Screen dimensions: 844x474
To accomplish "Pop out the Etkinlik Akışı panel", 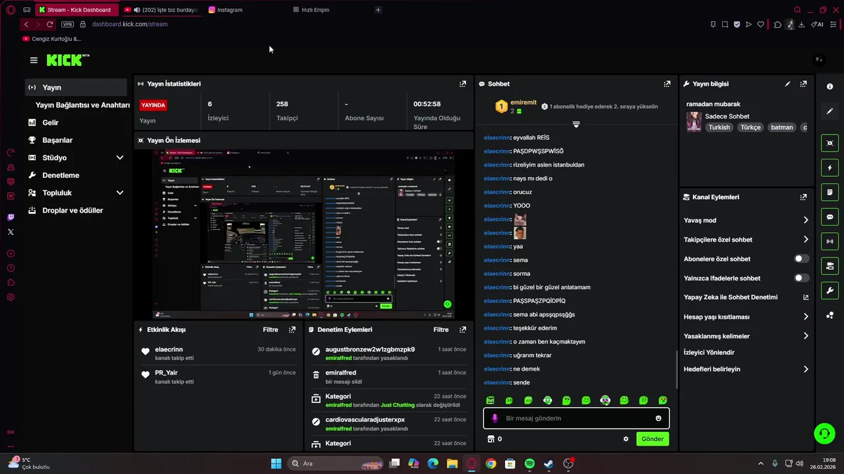I will point(292,330).
